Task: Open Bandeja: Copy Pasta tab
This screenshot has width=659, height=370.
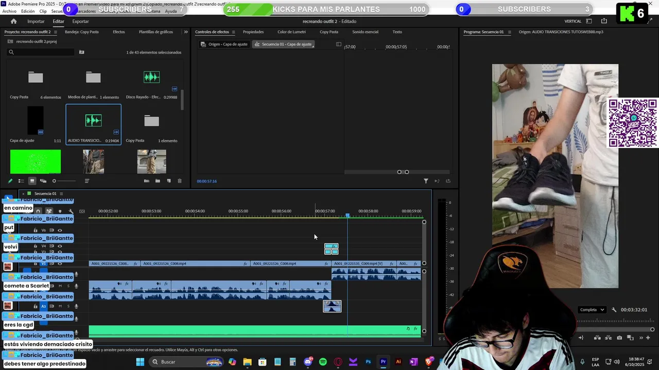Action: pyautogui.click(x=82, y=32)
